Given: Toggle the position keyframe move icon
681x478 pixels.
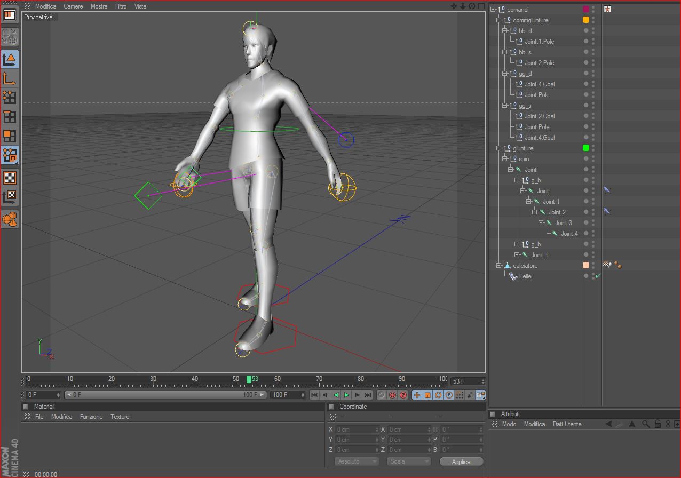Looking at the screenshot, I should click(417, 395).
